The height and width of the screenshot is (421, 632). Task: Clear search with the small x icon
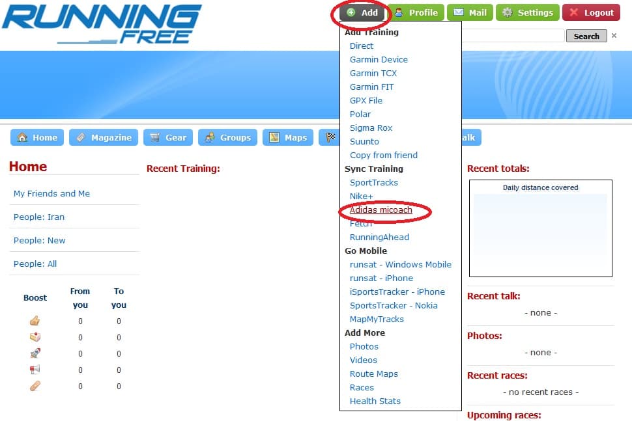tap(614, 36)
